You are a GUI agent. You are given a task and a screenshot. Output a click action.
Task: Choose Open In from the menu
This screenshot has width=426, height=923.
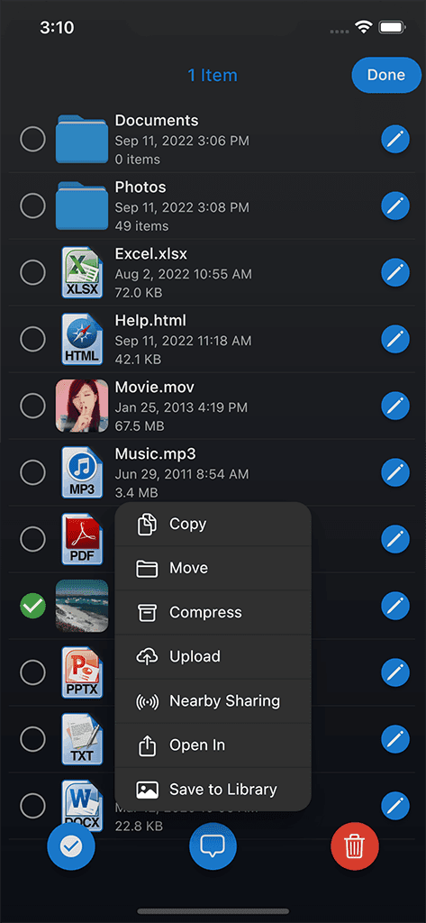(213, 745)
